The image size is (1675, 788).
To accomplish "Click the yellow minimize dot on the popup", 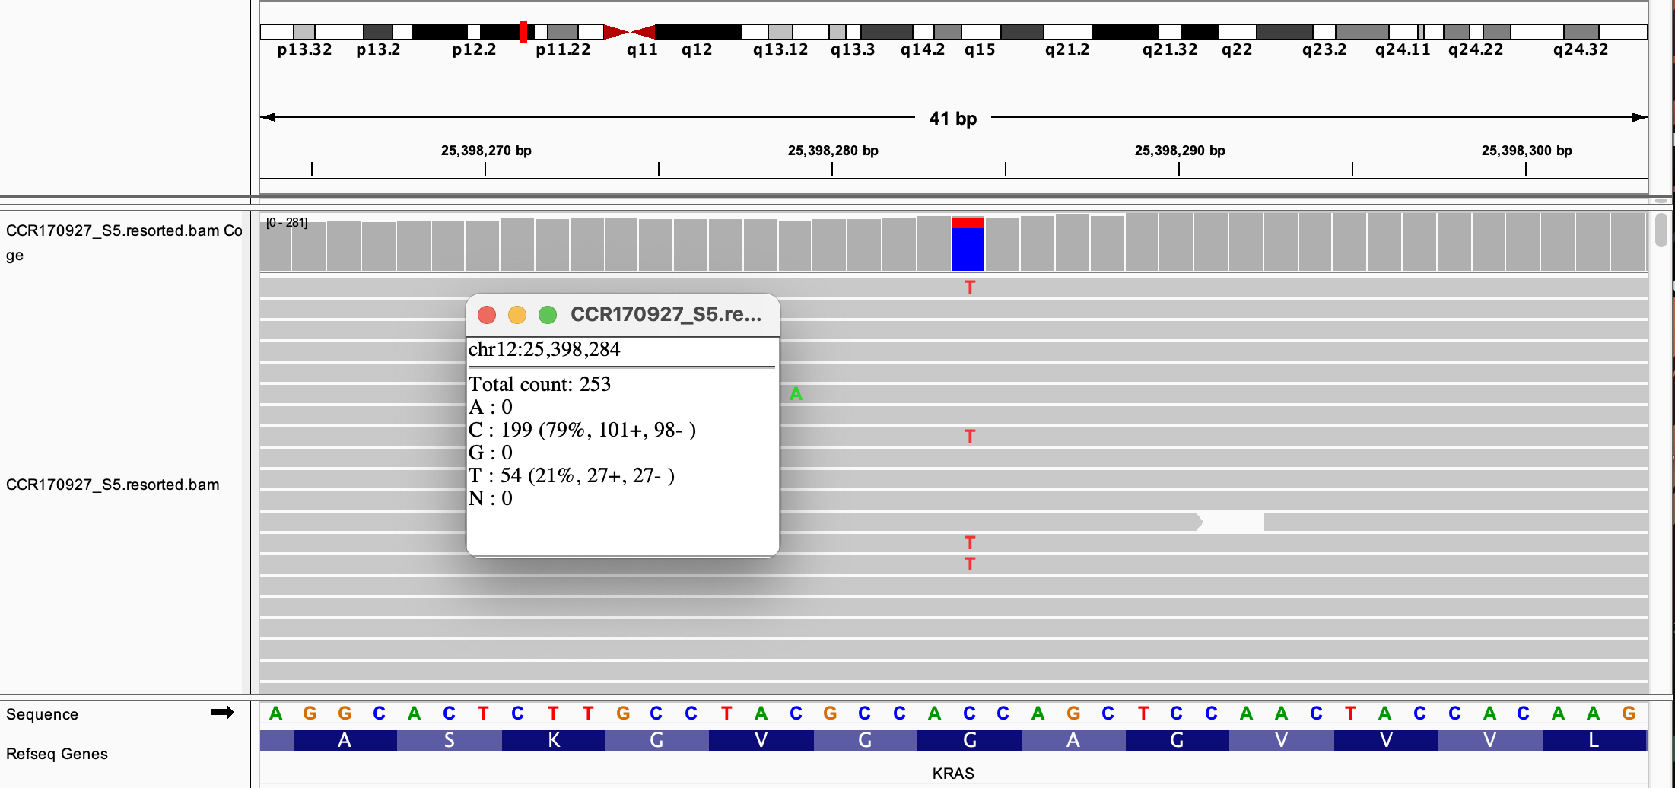I will point(517,315).
